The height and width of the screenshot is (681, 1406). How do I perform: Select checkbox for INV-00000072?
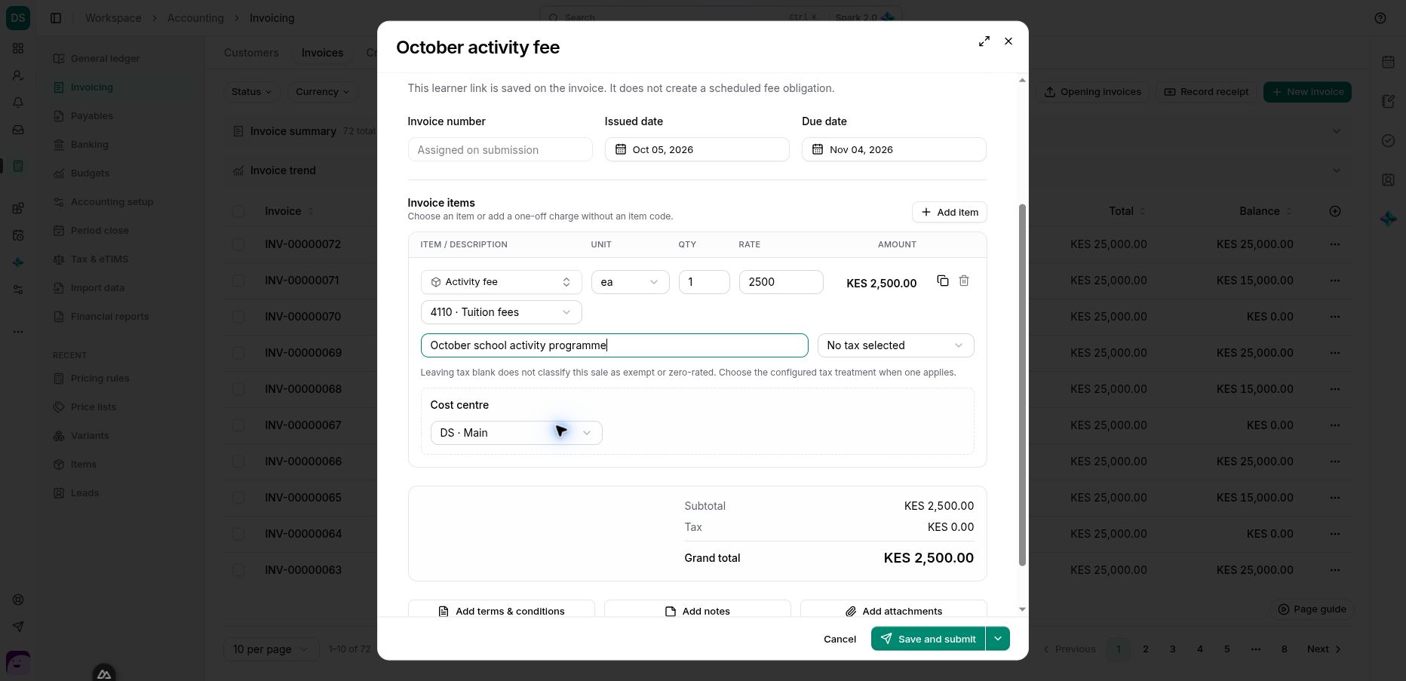238,244
